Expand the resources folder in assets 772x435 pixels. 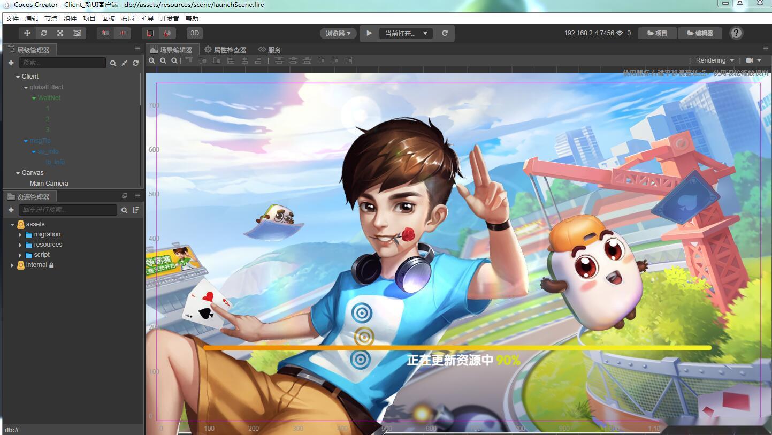coord(20,245)
